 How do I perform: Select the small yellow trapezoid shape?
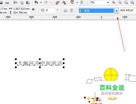coord(110,98)
